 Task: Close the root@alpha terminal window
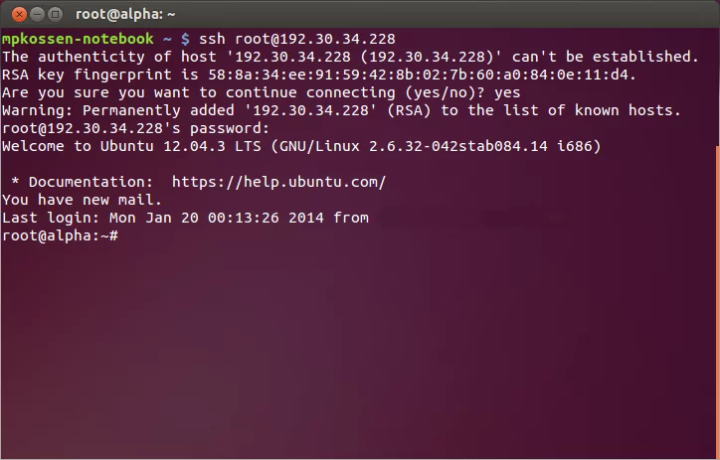[x=19, y=15]
